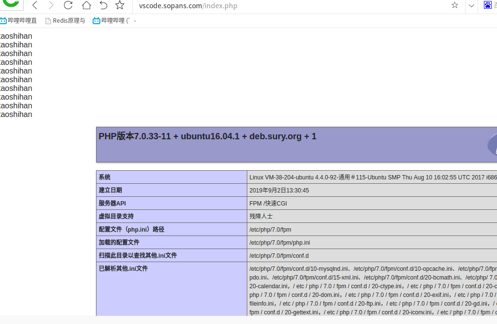
Task: Expand the address bar dropdown chevron
Action: click(471, 6)
